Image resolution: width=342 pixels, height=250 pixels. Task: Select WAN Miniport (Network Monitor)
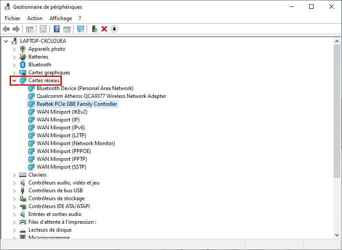pyautogui.click(x=76, y=143)
